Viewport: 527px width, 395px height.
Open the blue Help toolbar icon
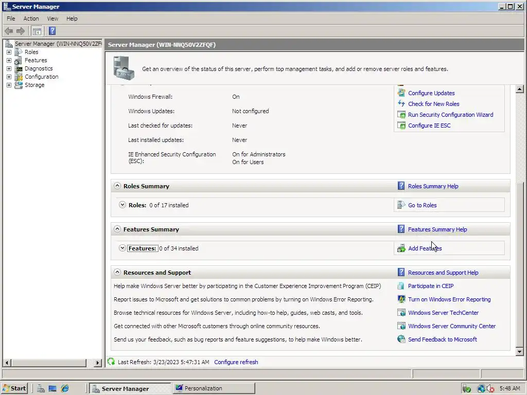coord(52,31)
